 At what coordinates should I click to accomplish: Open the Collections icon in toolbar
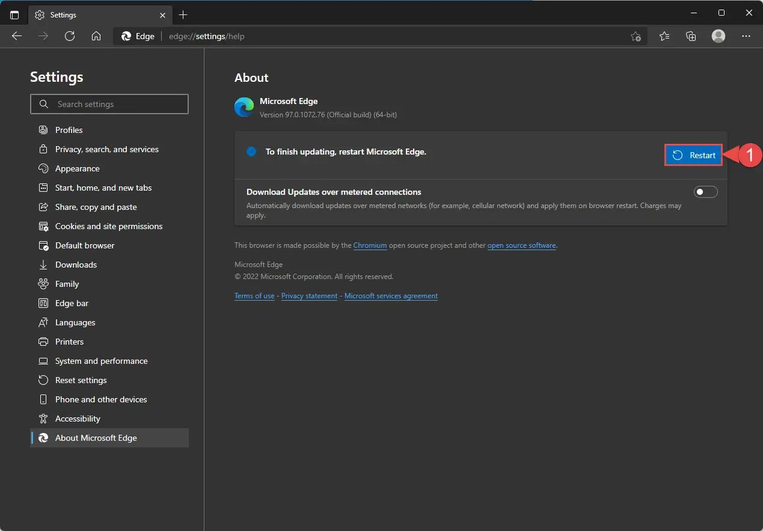[691, 36]
